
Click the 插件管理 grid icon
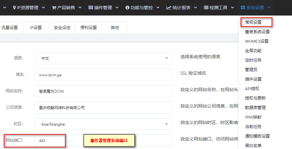tap(91, 7)
